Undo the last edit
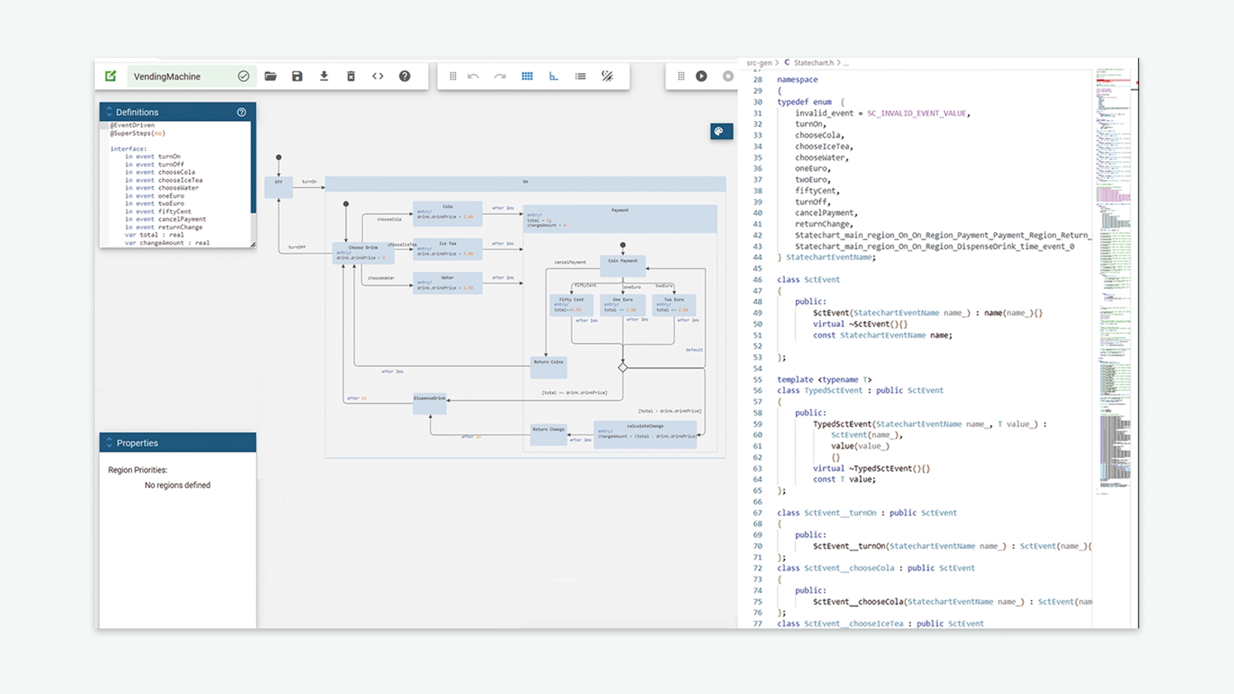This screenshot has width=1234, height=694. pyautogui.click(x=474, y=76)
